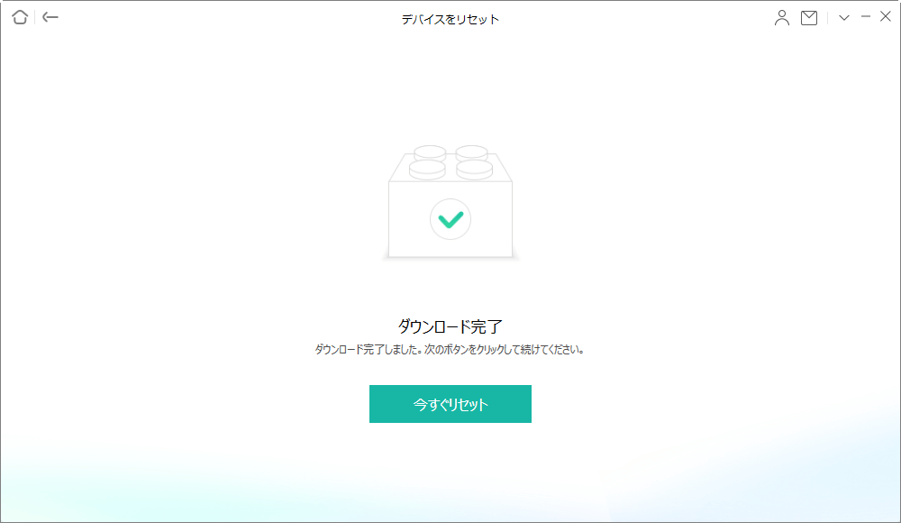
Task: Select the デバイスをリセット title text
Action: point(450,16)
